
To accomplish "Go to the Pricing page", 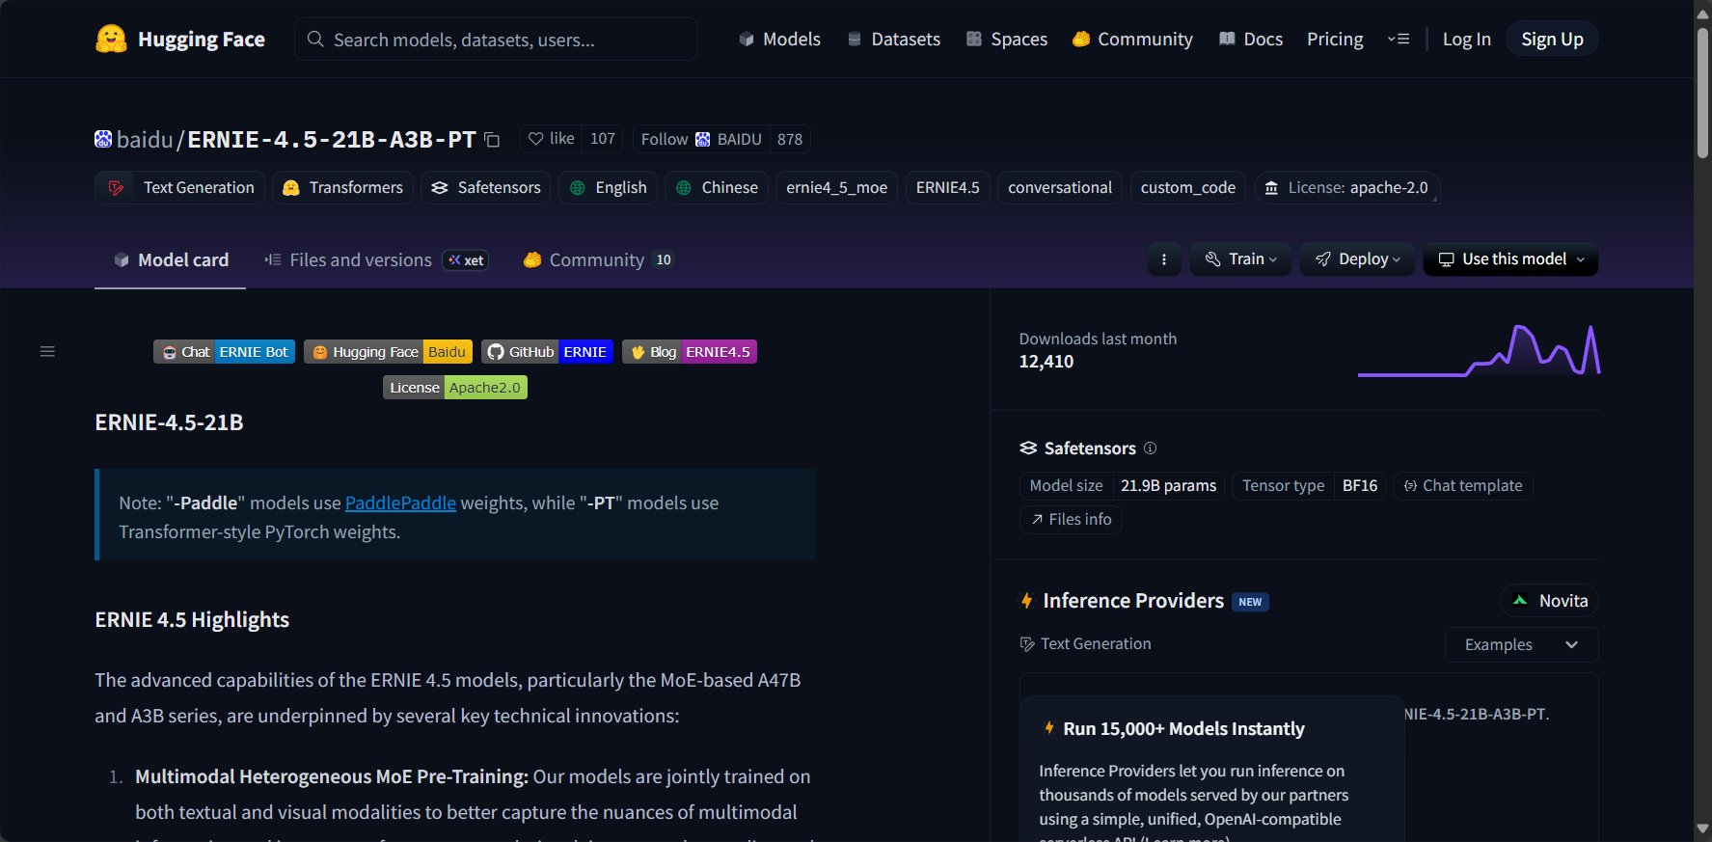I will (x=1335, y=40).
